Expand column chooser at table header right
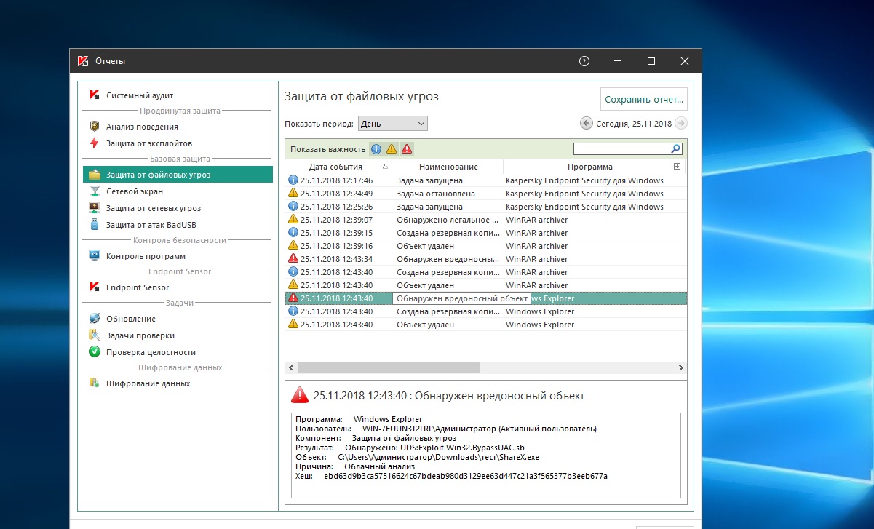The height and width of the screenshot is (529, 874). click(677, 167)
